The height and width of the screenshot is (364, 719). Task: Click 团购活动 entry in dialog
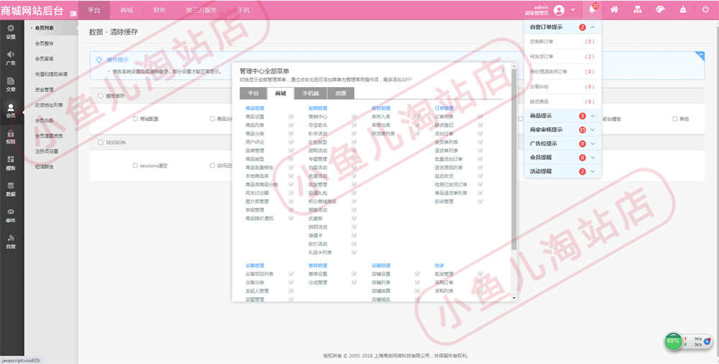pos(318,150)
